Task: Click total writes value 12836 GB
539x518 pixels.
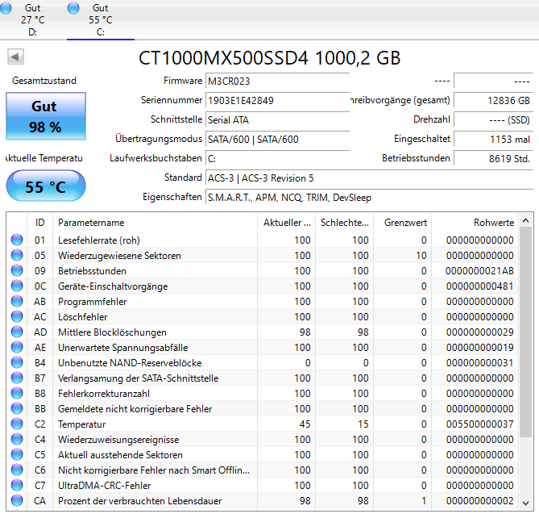Action: [x=493, y=101]
